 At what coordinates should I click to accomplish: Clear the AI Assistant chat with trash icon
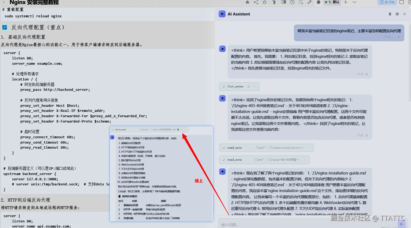(390, 14)
